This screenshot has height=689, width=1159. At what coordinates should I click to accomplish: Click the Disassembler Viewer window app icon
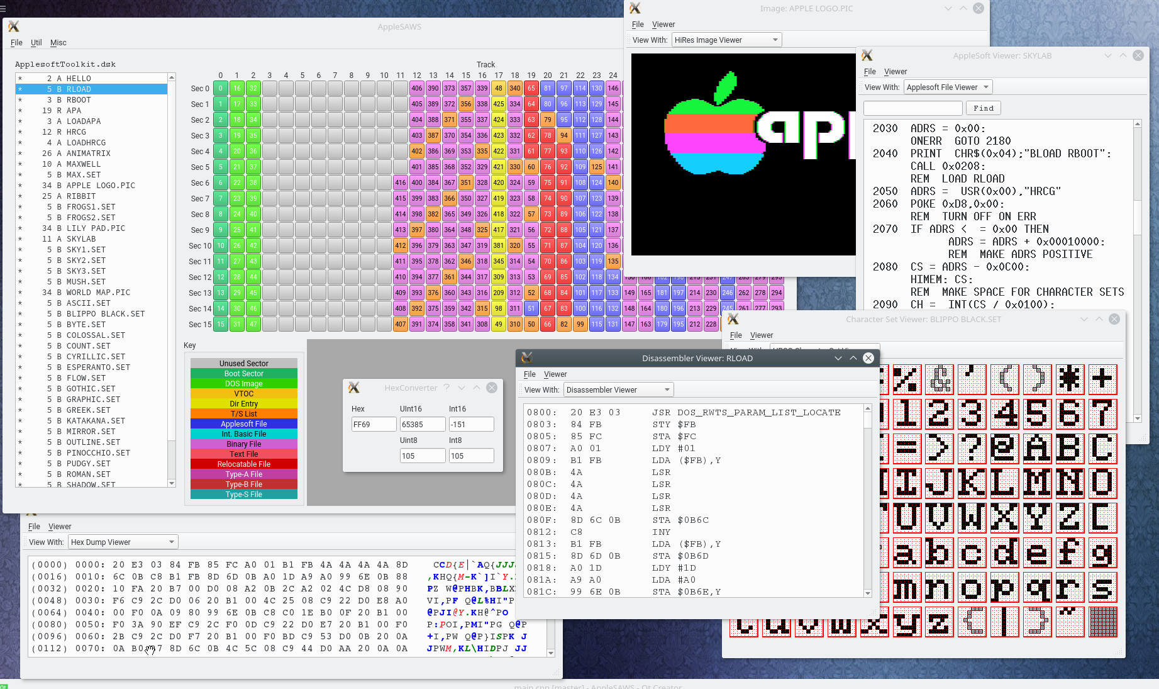527,357
